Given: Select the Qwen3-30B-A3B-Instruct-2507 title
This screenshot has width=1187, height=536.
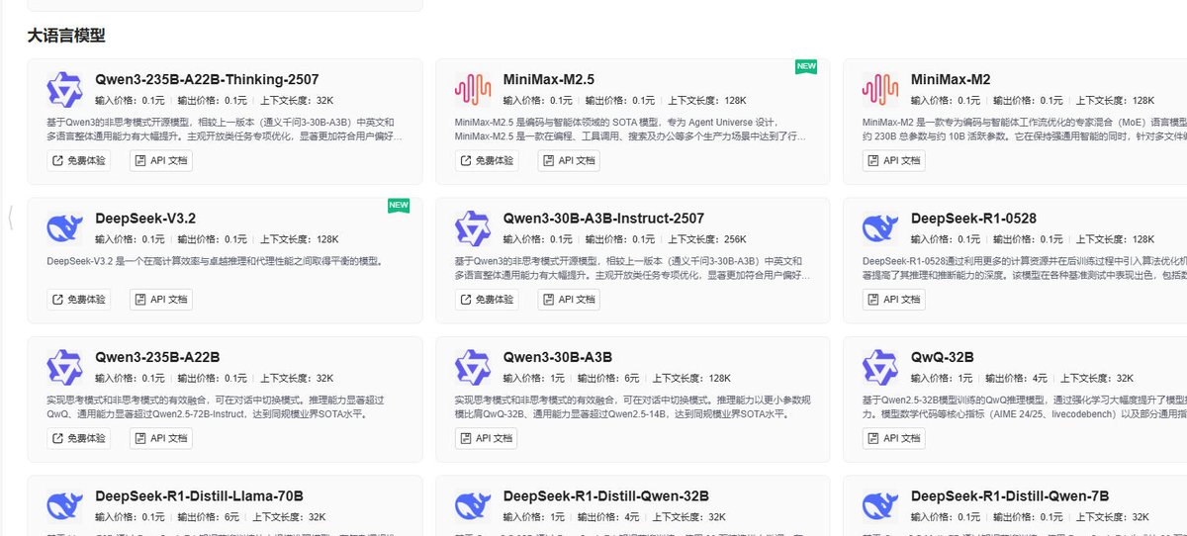Looking at the screenshot, I should coord(603,218).
